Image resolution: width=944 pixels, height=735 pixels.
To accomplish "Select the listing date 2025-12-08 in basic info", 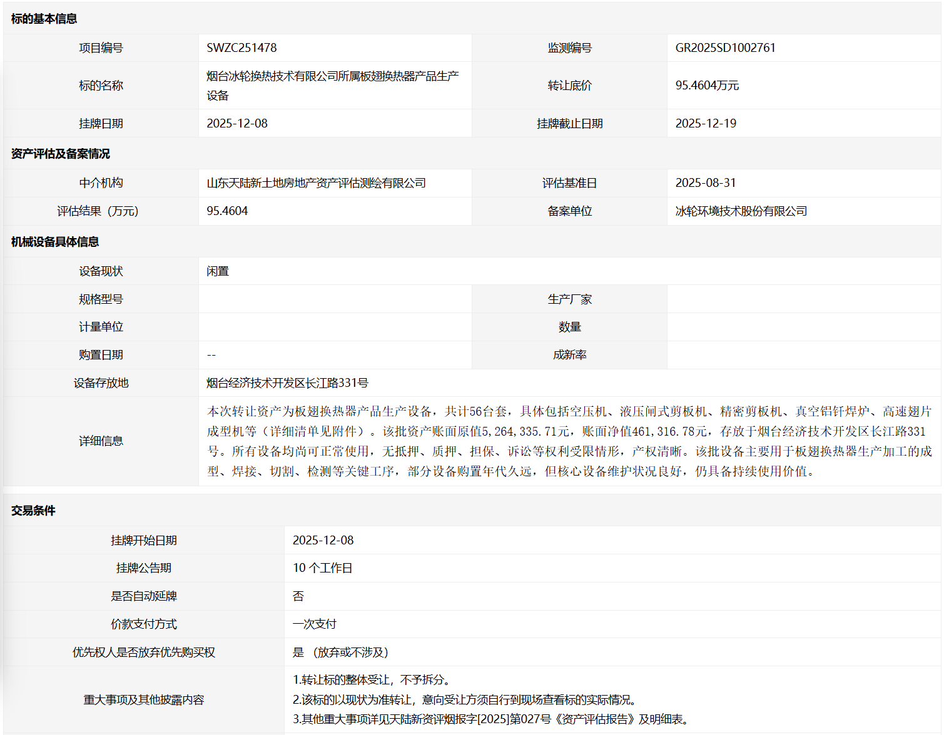I will (x=237, y=124).
